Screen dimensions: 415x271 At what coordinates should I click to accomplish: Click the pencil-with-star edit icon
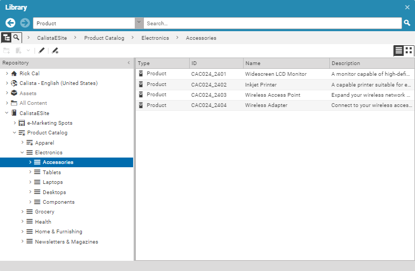[55, 51]
